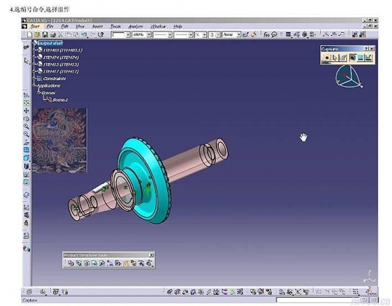Click the Capture Help question mark button
The width and height of the screenshot is (392, 306).
tap(366, 49)
